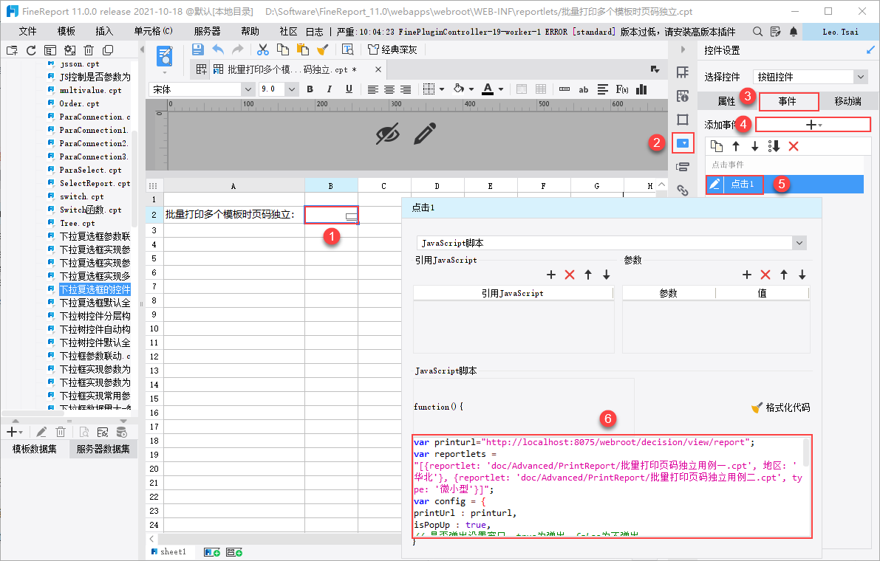Copy the selection with toolbar icon
This screenshot has height=561, width=880.
point(283,49)
